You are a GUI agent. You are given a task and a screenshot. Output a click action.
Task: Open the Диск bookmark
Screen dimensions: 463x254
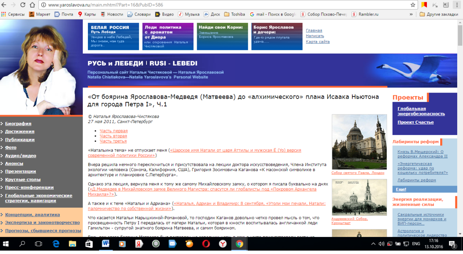pos(212,14)
